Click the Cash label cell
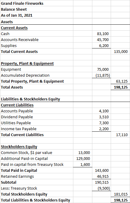Screen dimensions: 130x203 [x=5, y=34]
